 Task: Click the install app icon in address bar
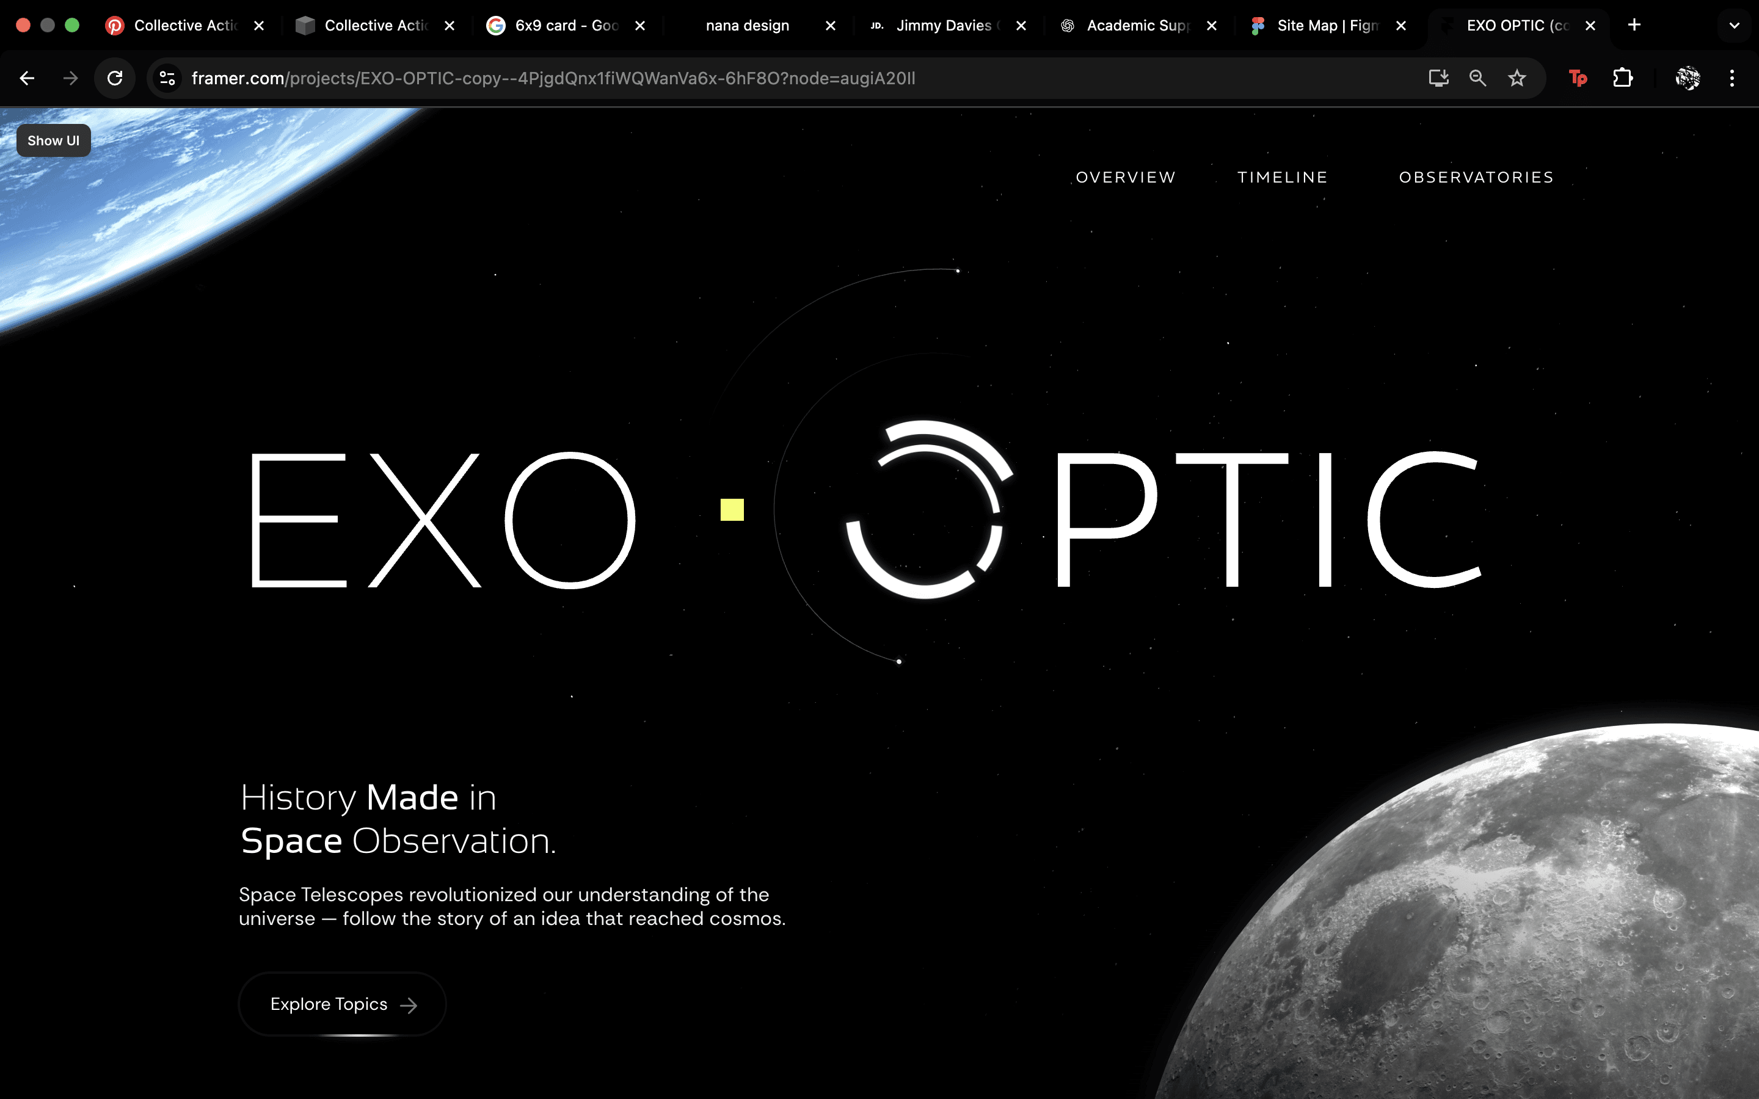click(1438, 79)
